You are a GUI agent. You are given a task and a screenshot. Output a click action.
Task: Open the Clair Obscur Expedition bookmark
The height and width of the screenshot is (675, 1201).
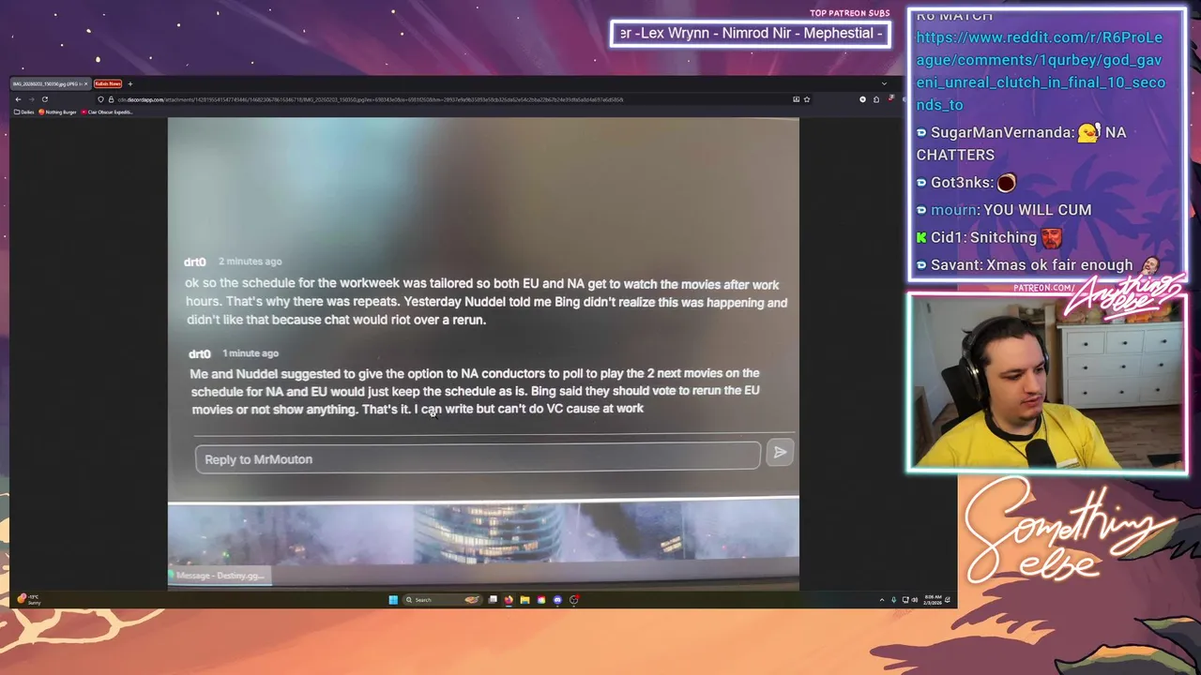(x=107, y=112)
